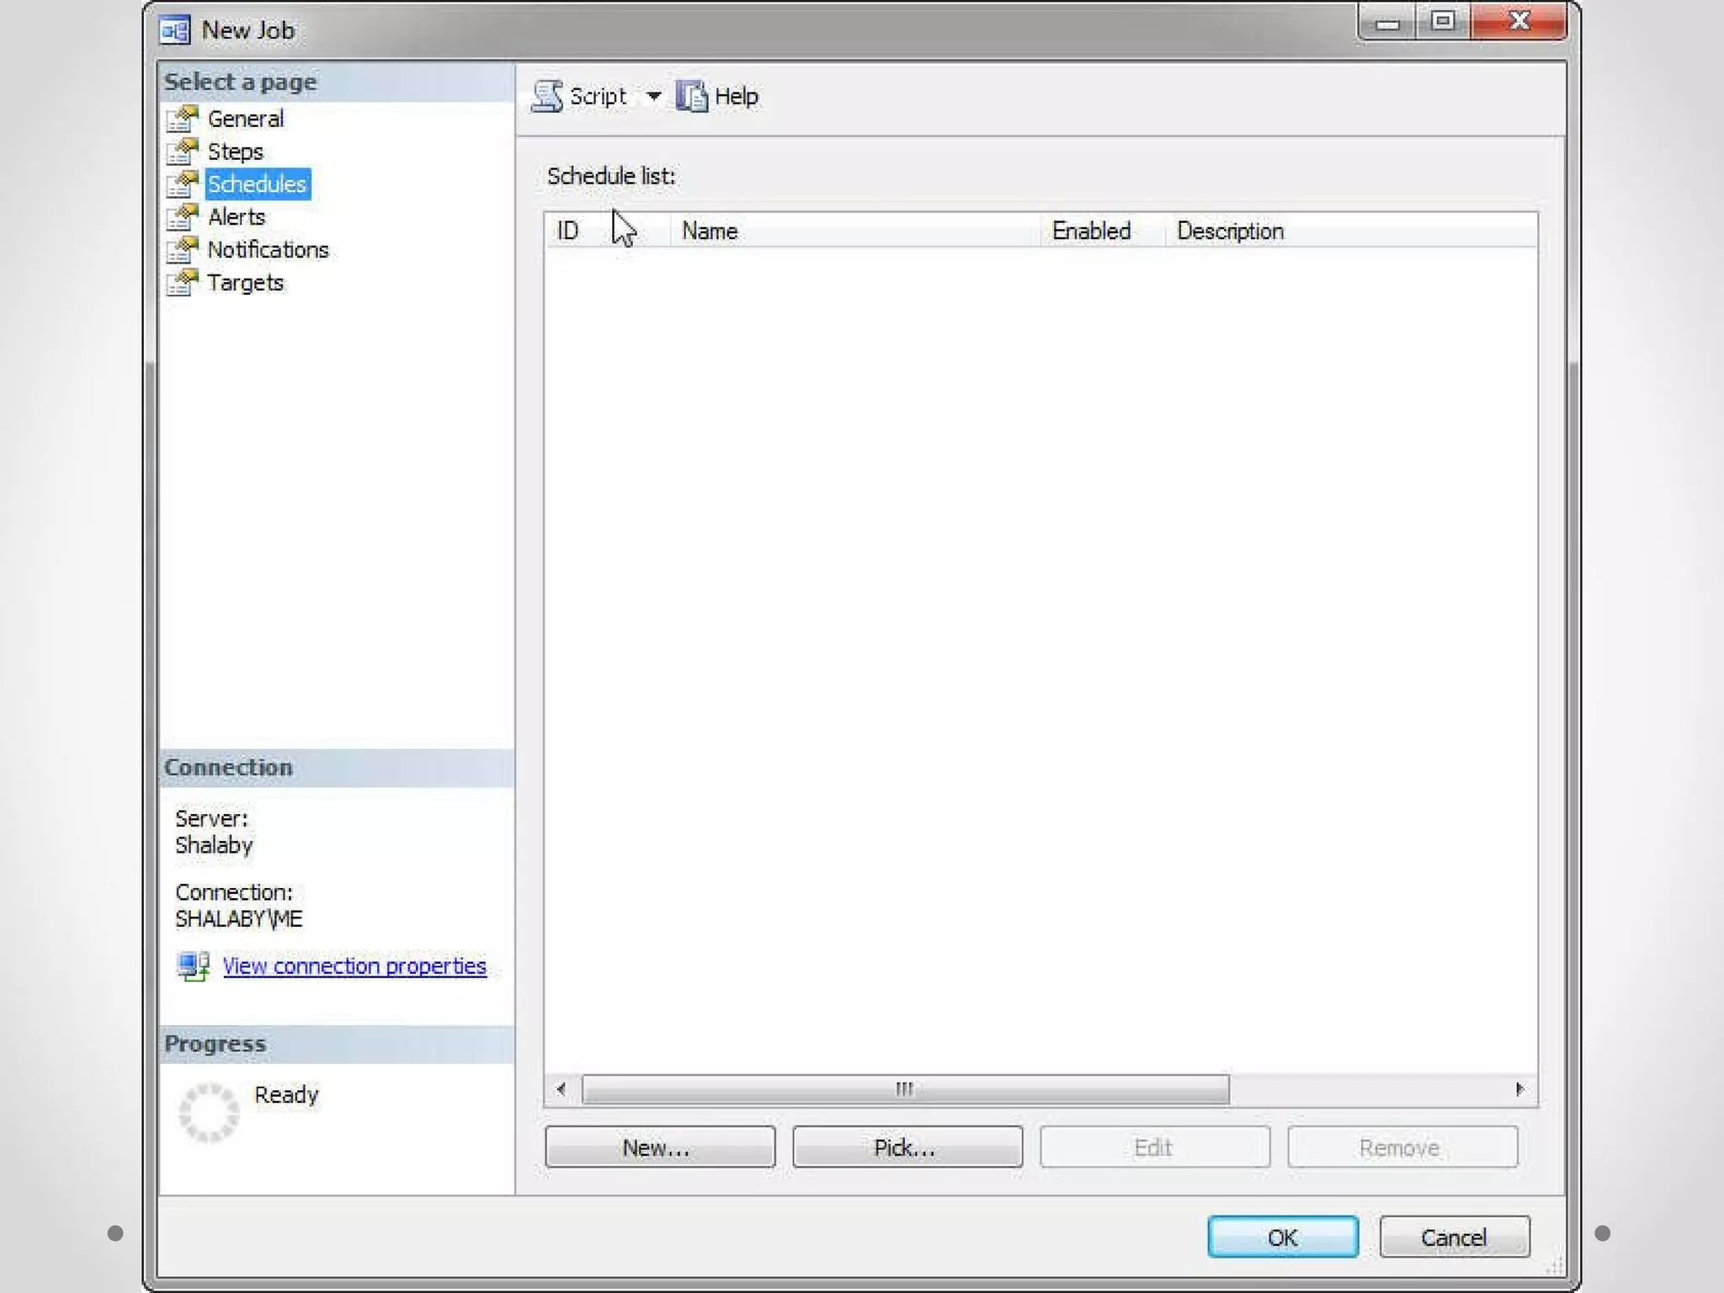Click the Enabled column header

point(1091,231)
